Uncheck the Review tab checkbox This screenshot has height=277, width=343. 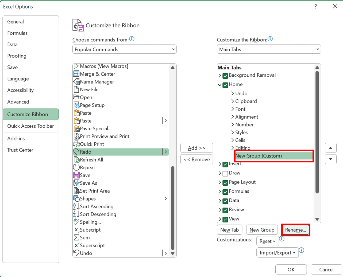pyautogui.click(x=225, y=210)
